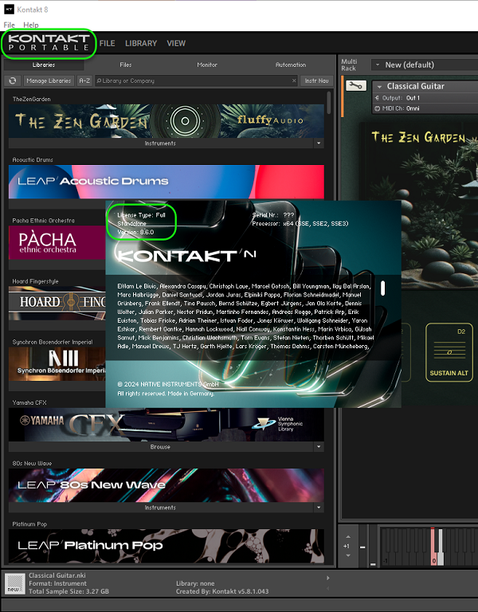Select the LEAP 80s New Wave banner
Viewport: 478px width, 612px height.
pos(167,485)
